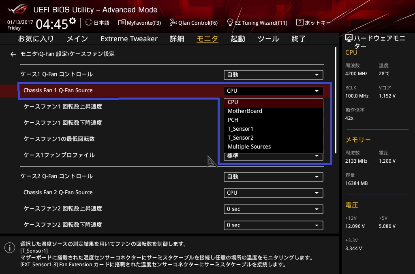Screen dimensions: 415x274
Task: Open the お気に入り tab
Action: (x=36, y=39)
